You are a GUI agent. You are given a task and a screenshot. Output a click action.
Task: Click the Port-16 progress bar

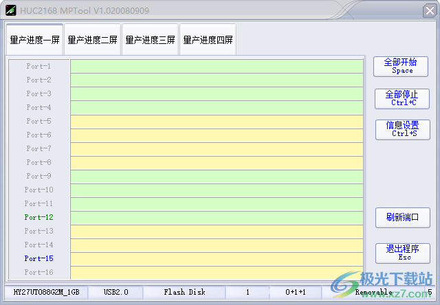coord(217,272)
